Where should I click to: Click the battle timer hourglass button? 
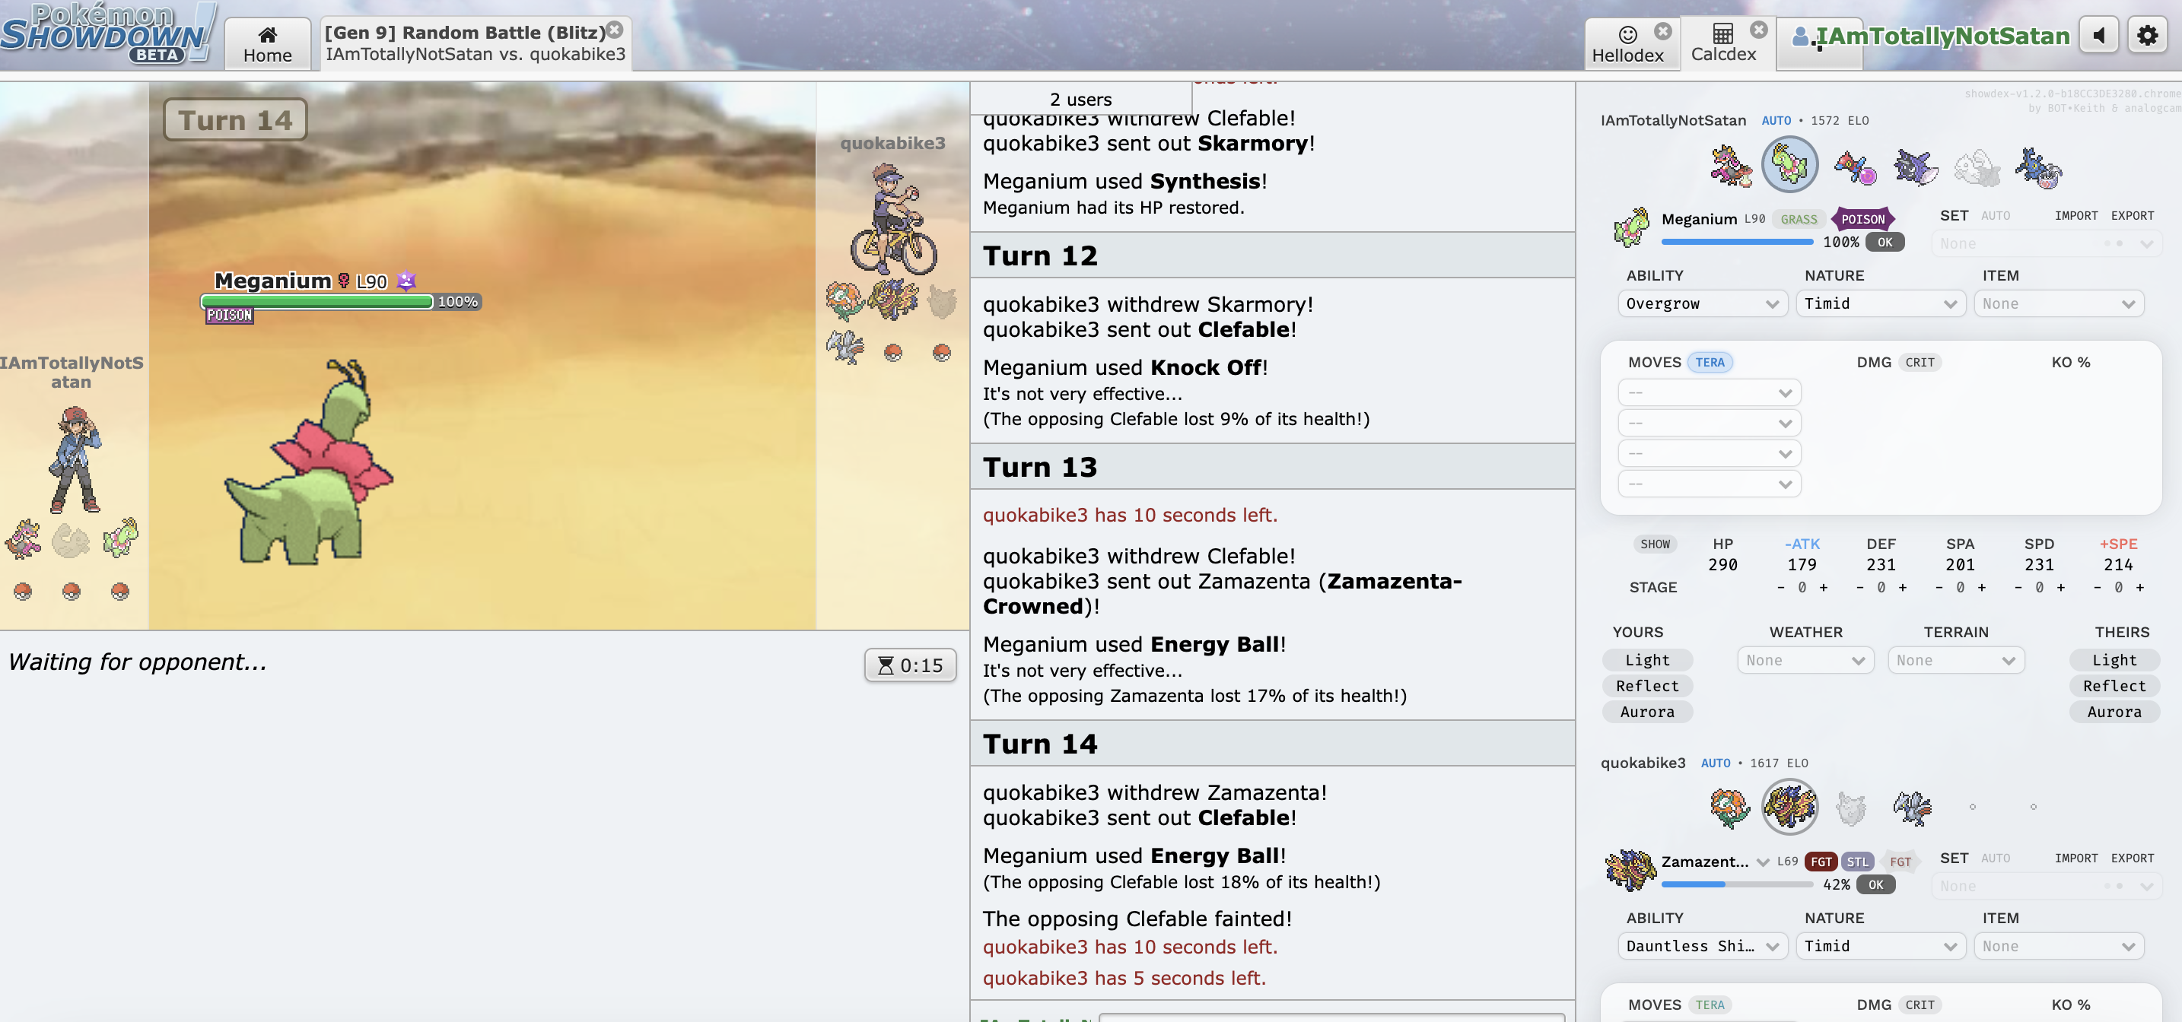click(x=910, y=665)
